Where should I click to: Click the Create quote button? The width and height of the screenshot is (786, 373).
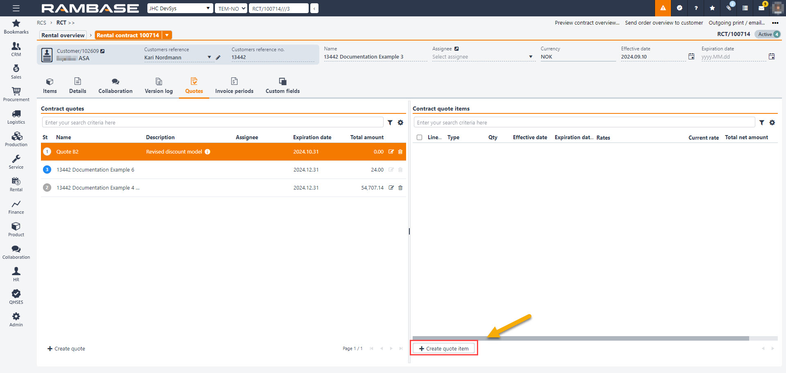tap(66, 348)
